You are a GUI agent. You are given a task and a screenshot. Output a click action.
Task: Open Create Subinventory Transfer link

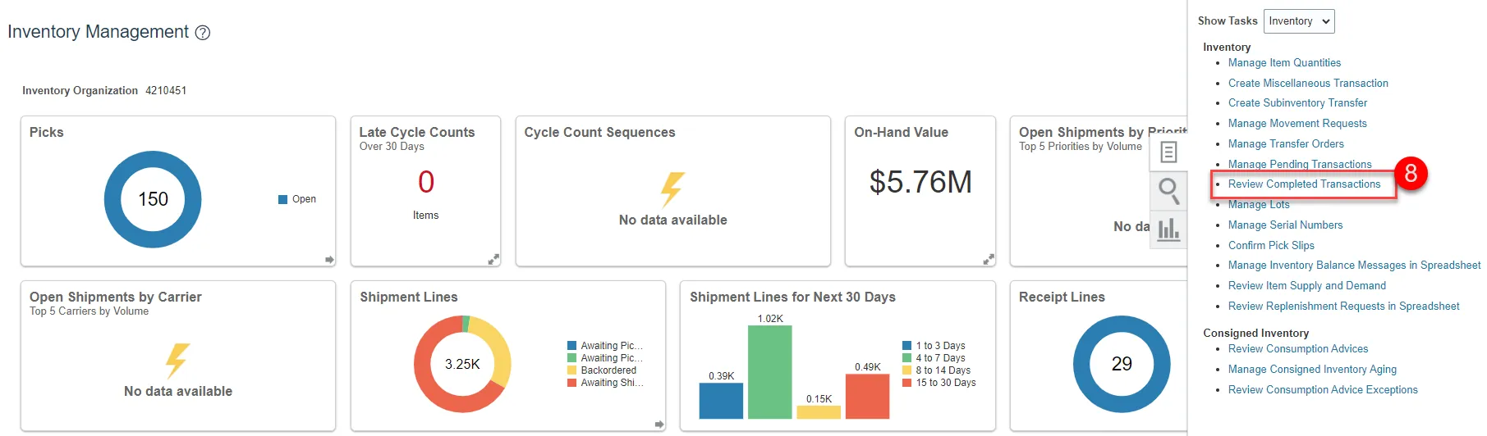point(1297,103)
